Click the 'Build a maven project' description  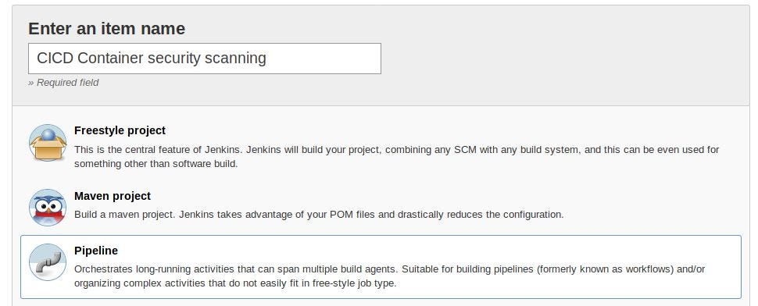point(319,215)
